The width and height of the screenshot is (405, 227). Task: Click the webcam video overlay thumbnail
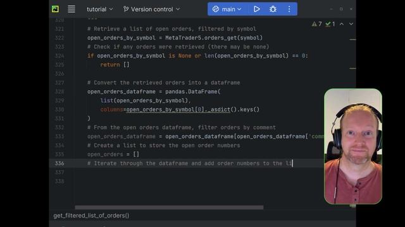point(353,146)
